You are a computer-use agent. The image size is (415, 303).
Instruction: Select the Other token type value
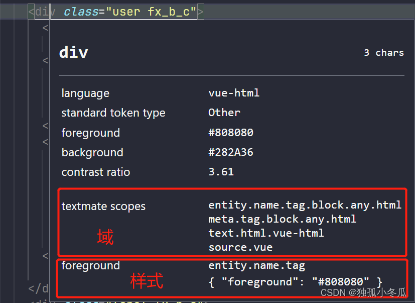pos(224,113)
